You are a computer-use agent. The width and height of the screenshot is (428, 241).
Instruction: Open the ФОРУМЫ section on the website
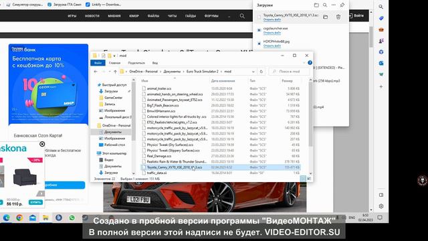(211, 16)
